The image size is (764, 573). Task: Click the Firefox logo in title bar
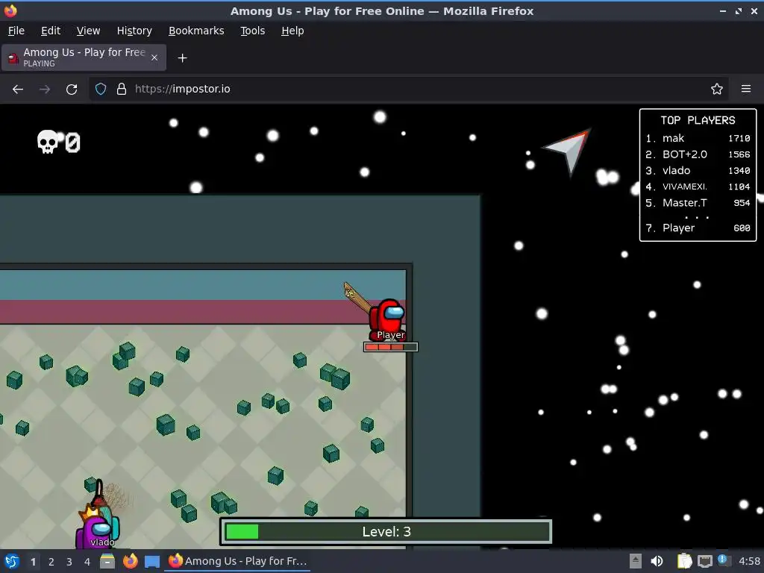click(x=10, y=10)
